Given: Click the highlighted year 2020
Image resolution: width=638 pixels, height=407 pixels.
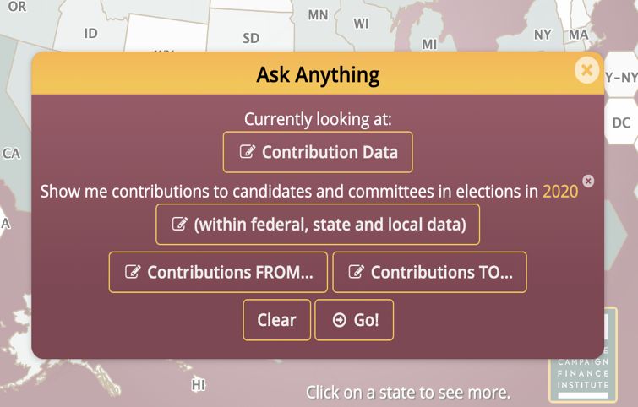Looking at the screenshot, I should coord(560,192).
